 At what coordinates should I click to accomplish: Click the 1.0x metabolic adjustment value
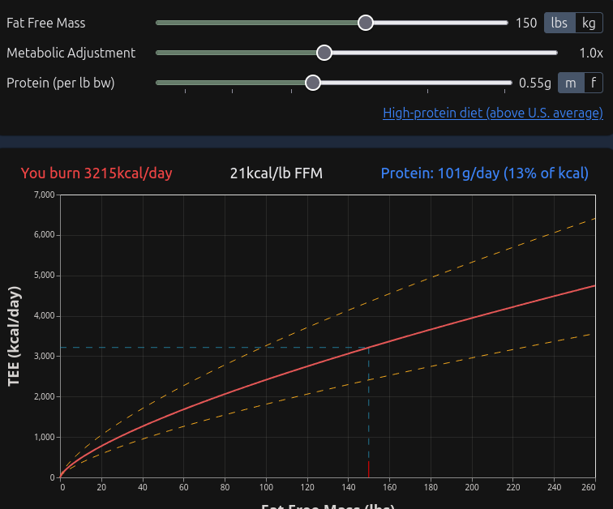591,53
